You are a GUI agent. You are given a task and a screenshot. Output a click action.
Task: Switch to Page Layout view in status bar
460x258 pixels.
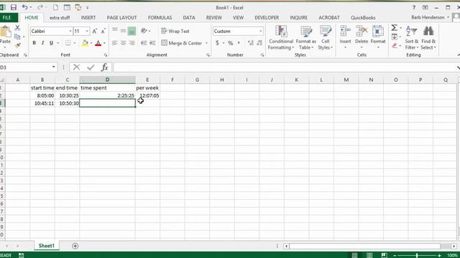[x=369, y=255]
